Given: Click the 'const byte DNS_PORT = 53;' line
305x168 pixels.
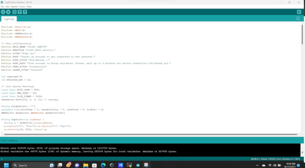Looking at the screenshot, I should click(x=19, y=93).
